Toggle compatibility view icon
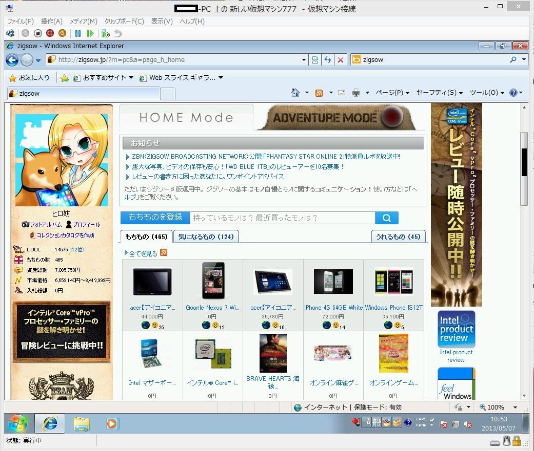The image size is (534, 451). click(315, 60)
